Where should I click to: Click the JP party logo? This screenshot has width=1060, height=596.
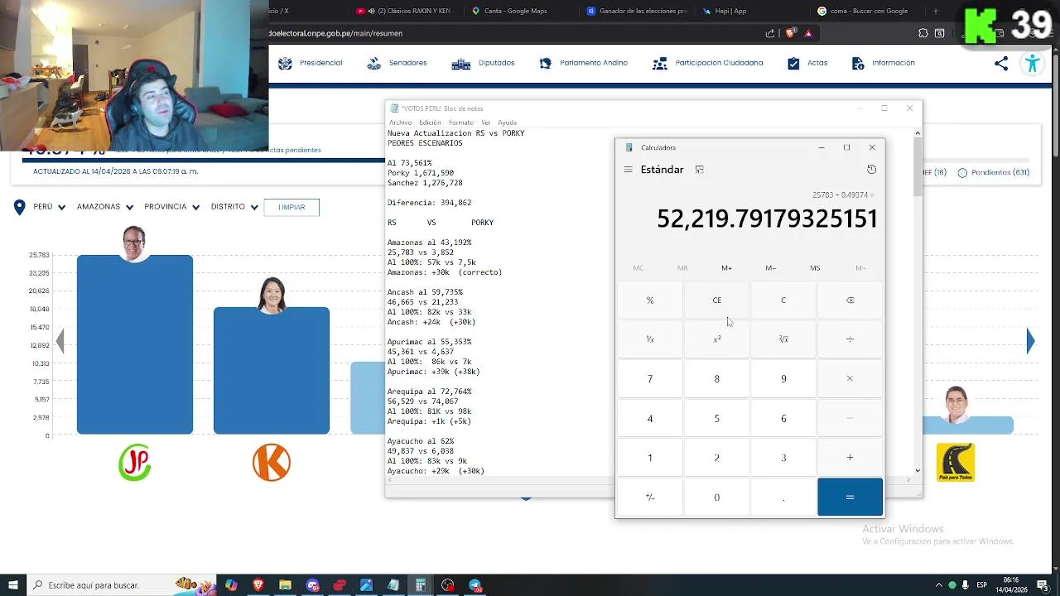[135, 463]
